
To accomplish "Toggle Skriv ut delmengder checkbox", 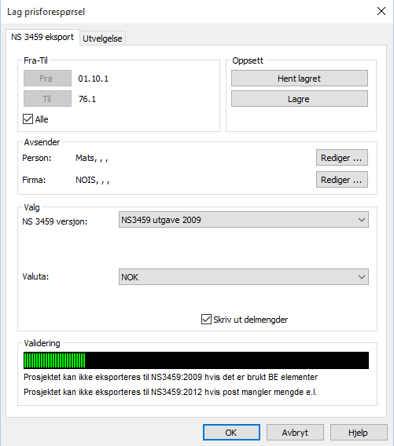I will (x=206, y=319).
